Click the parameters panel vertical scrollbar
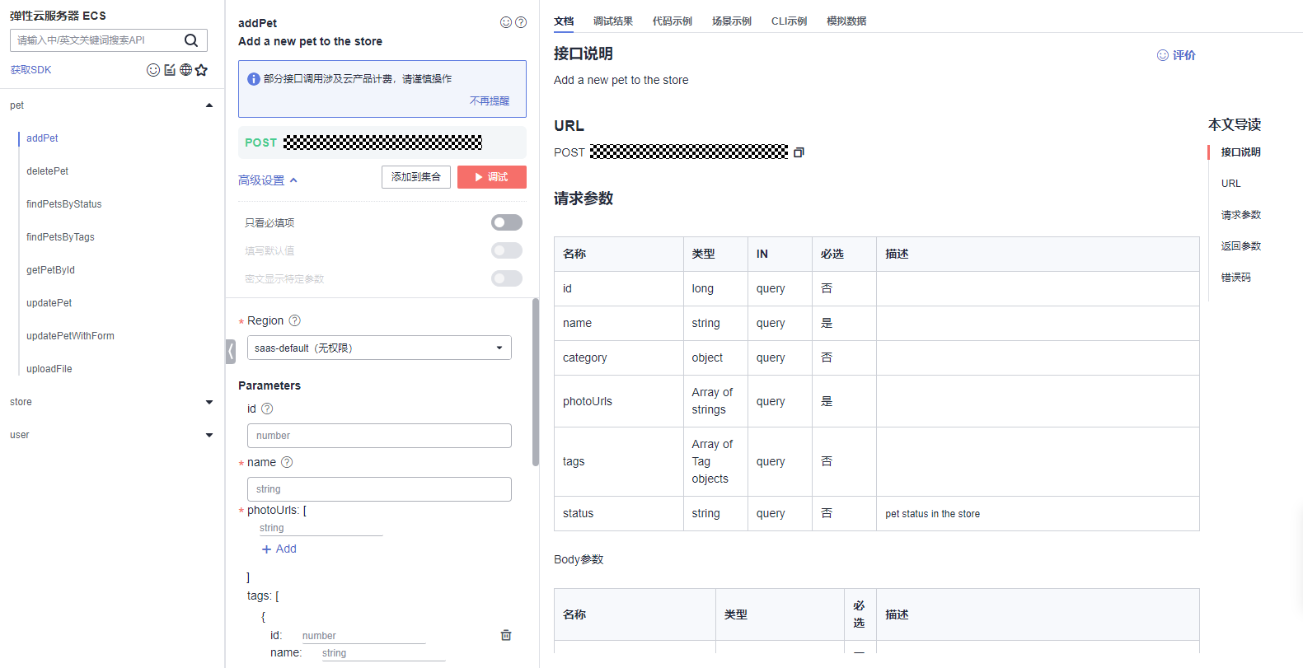Viewport: 1303px width, 668px height. [x=536, y=382]
